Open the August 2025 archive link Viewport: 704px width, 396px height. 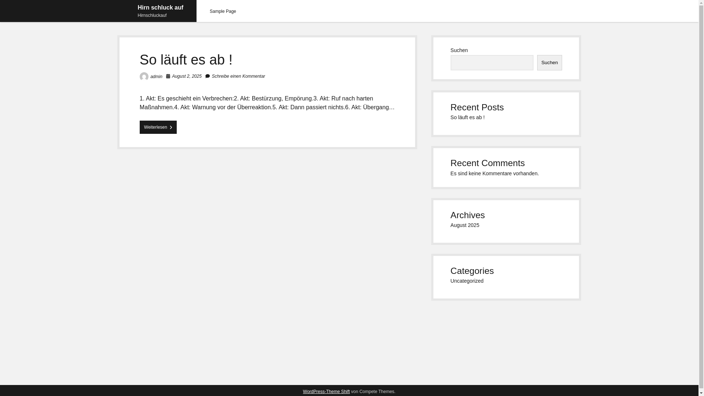(x=465, y=225)
